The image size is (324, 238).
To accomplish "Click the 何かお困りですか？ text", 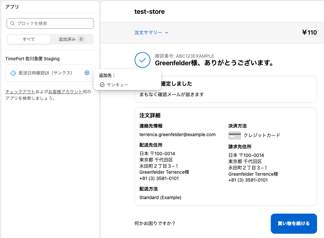I will coord(155,223).
